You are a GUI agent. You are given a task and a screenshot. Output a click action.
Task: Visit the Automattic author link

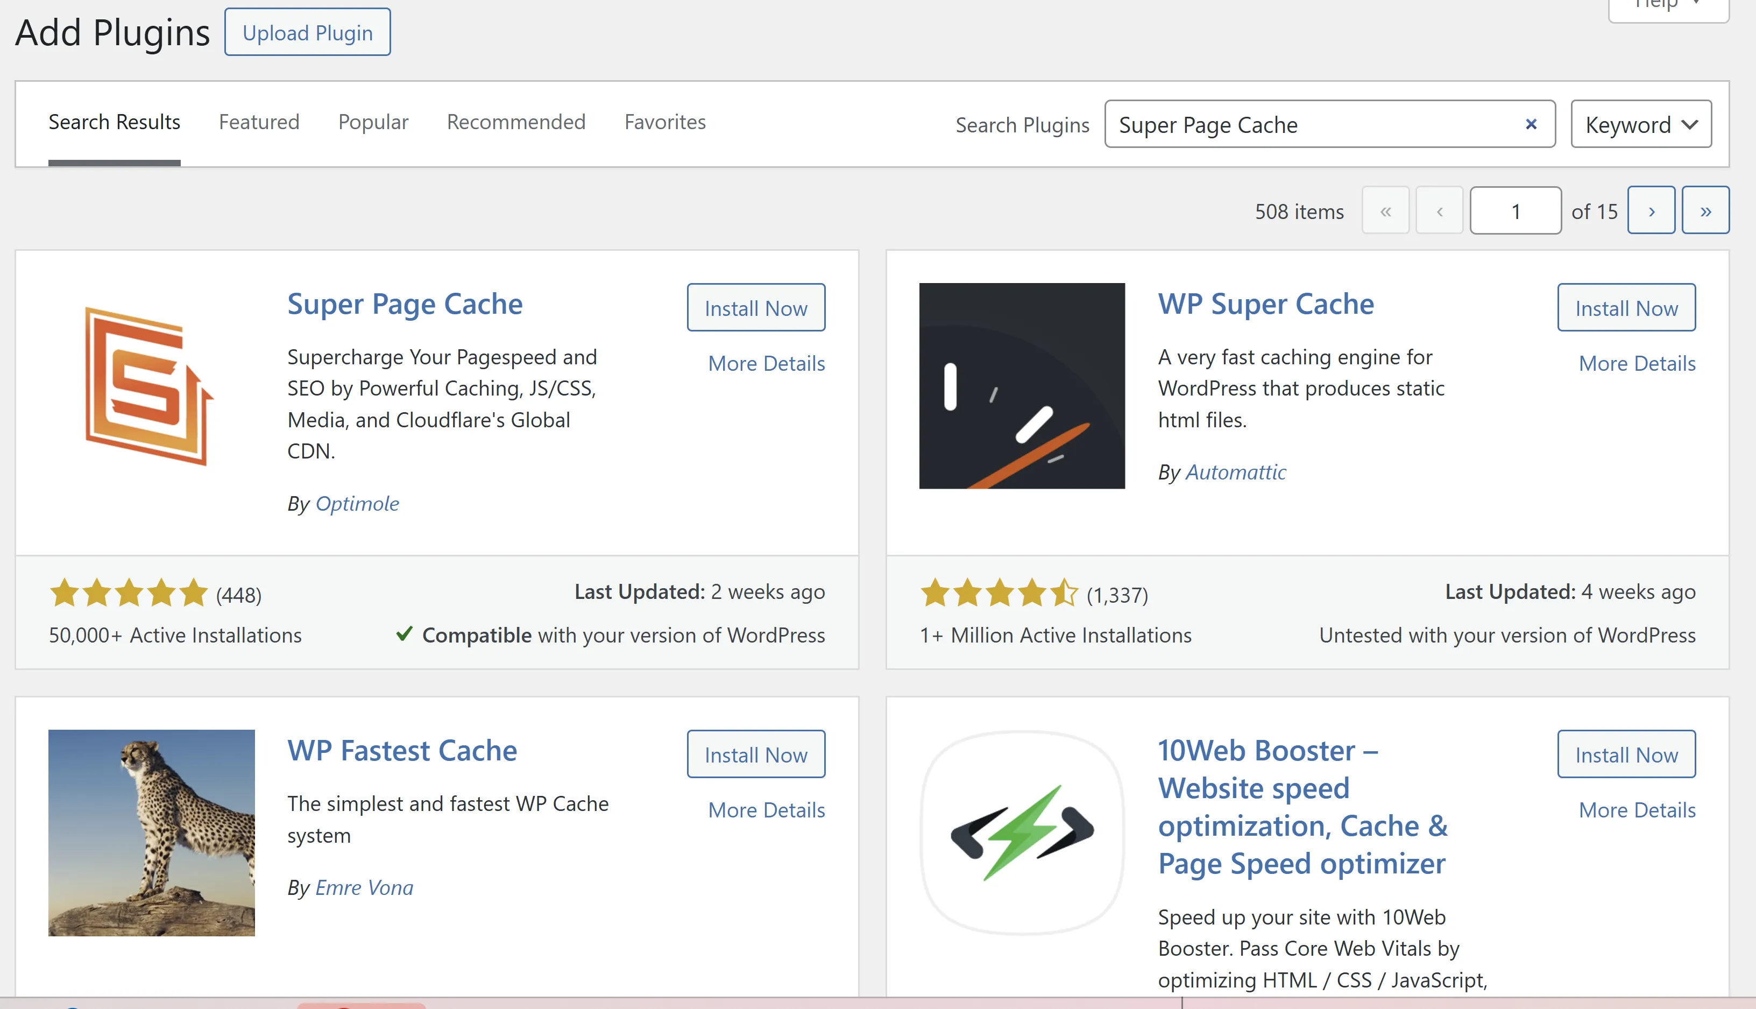tap(1236, 472)
